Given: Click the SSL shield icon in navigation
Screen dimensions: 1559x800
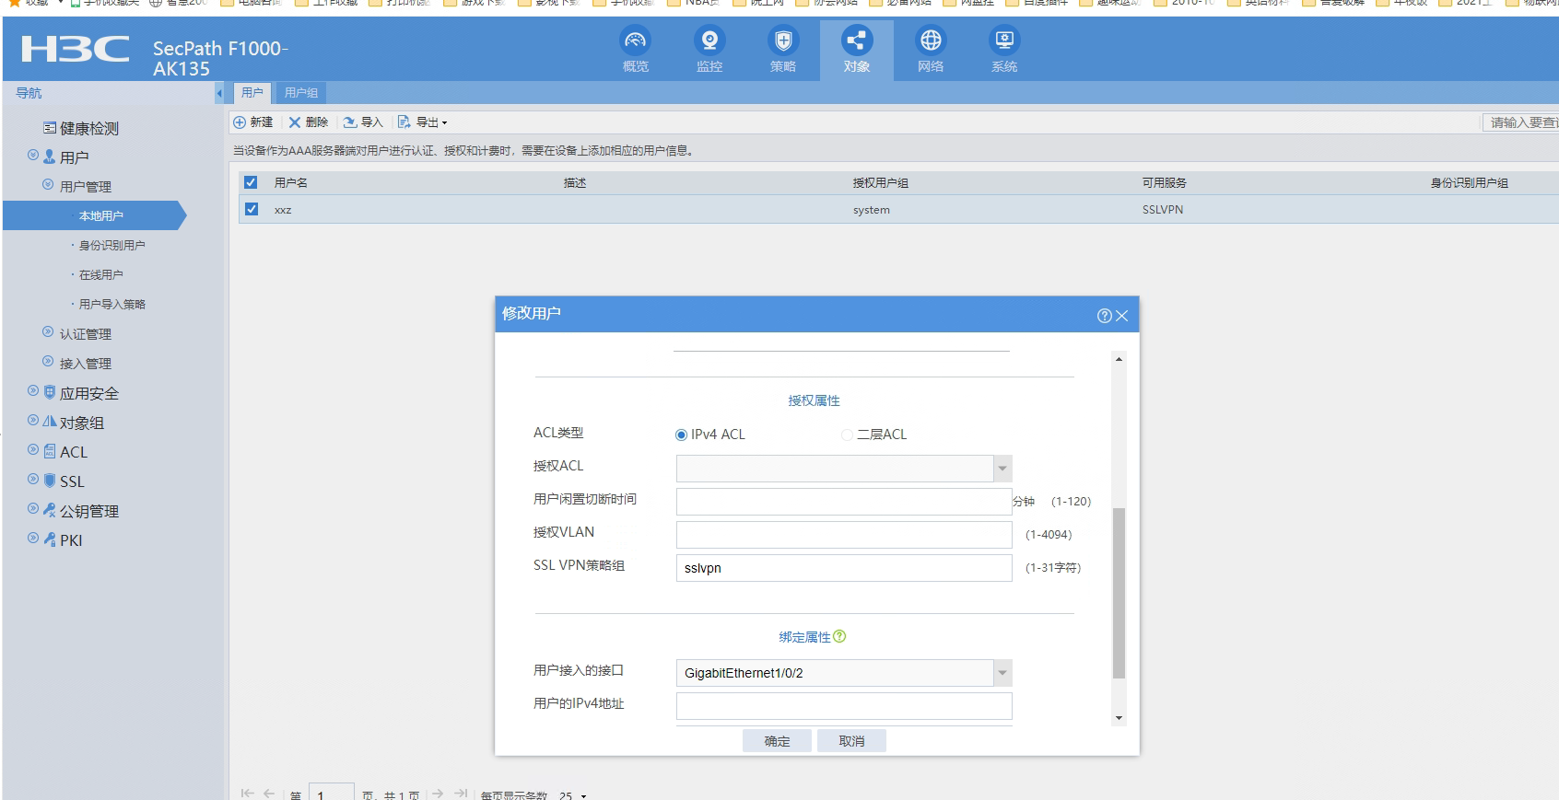Looking at the screenshot, I should 50,481.
